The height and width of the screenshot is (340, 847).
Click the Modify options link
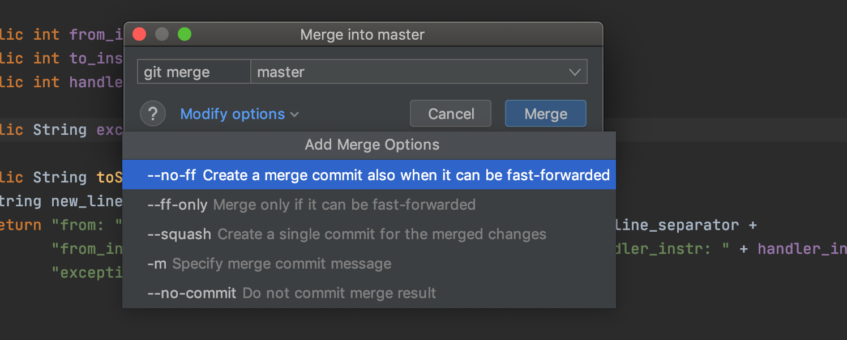[232, 114]
